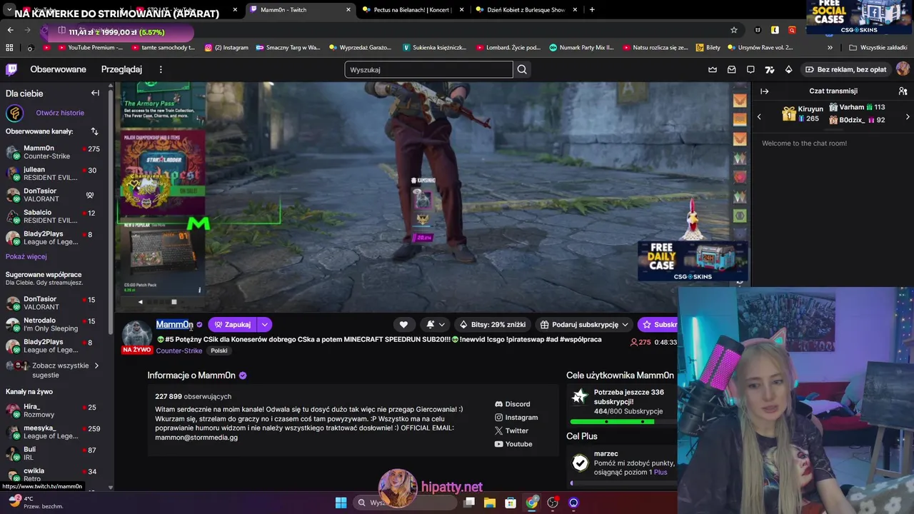Open the Mamm0n channel in followed list

click(x=54, y=152)
